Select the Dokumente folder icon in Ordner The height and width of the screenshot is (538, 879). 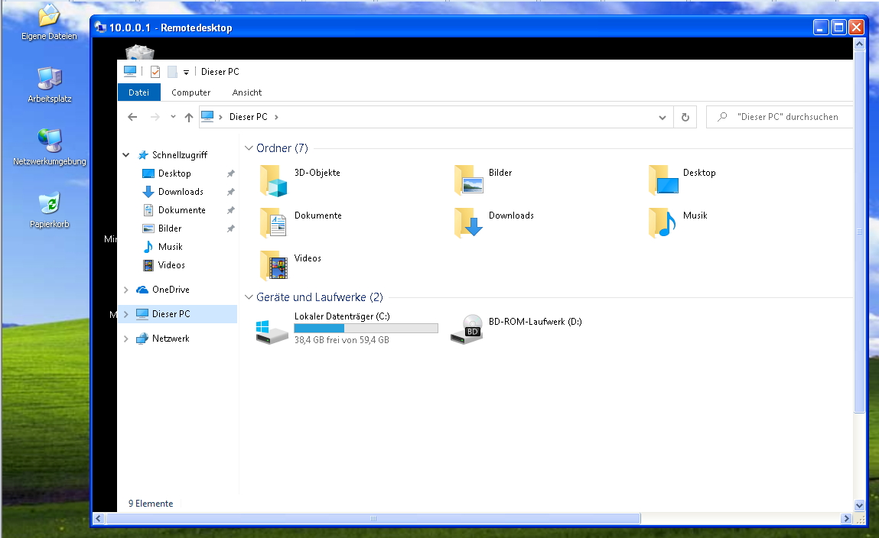coord(274,223)
